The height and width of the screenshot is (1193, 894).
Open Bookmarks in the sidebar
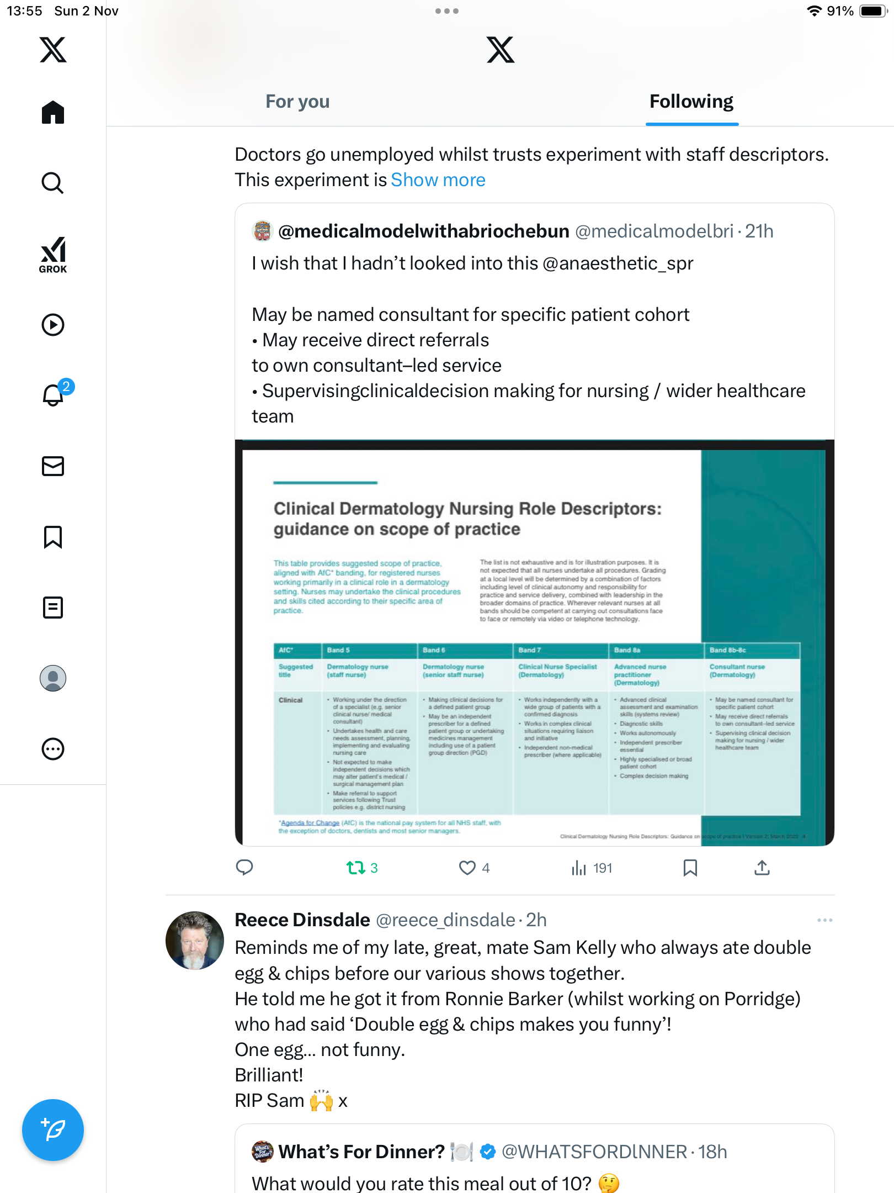pyautogui.click(x=53, y=537)
